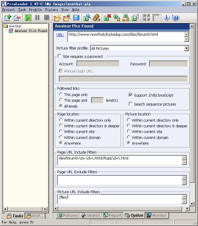Open the Task menu
Screen dimensions: 198x226
click(22, 10)
